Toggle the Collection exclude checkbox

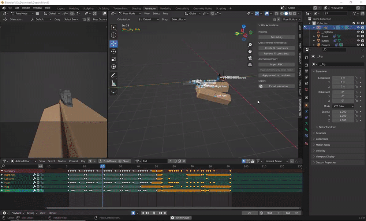(x=353, y=23)
